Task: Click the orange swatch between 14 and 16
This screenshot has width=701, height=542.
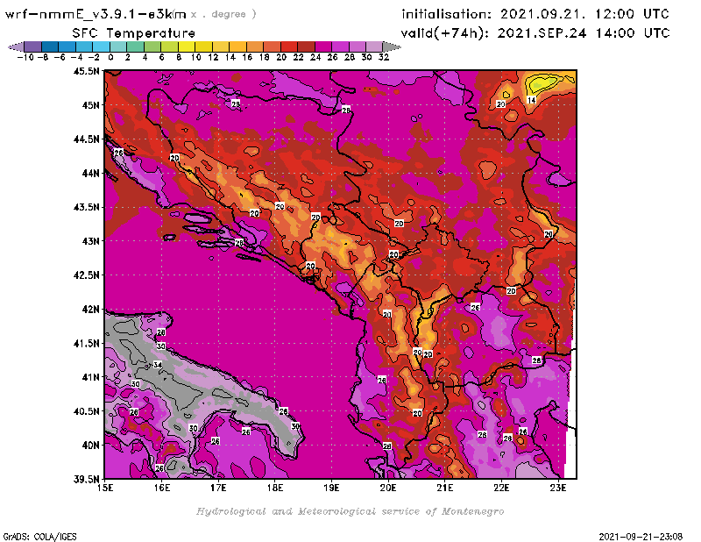Action: (237, 46)
